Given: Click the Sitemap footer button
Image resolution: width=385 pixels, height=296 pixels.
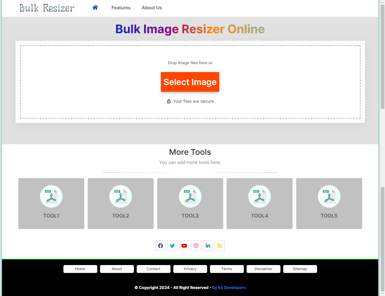Looking at the screenshot, I should 300,269.
